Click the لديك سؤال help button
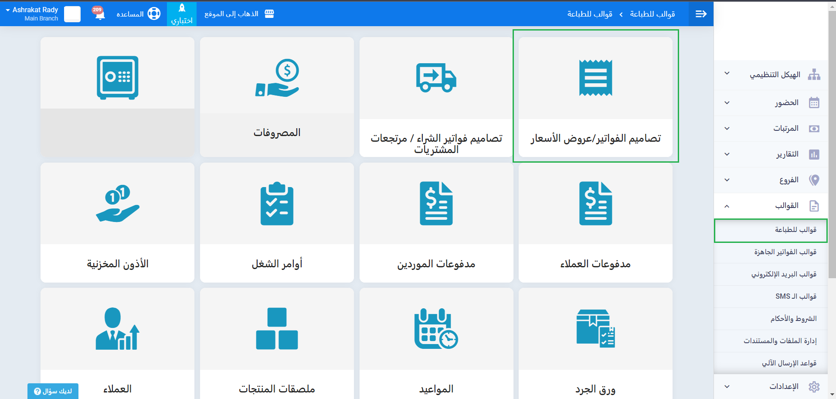 (53, 391)
